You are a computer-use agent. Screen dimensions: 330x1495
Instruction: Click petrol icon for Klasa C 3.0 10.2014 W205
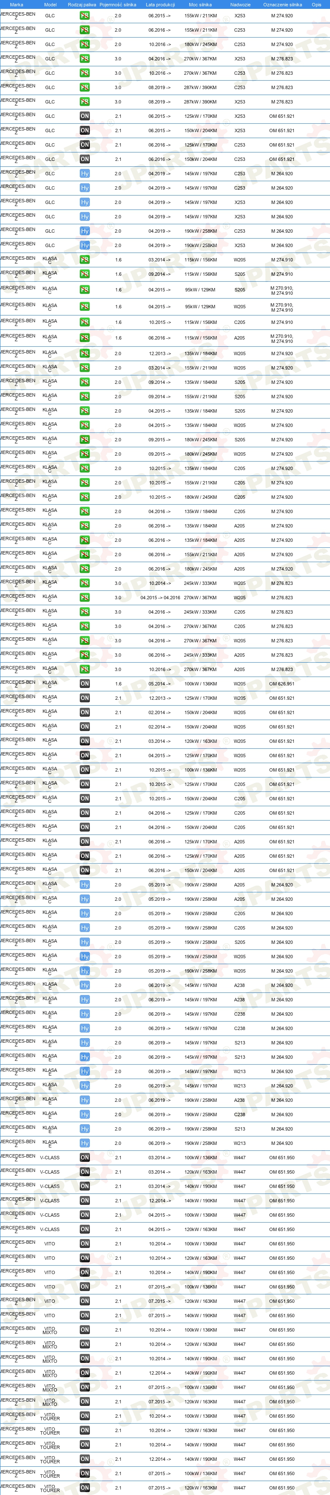[x=85, y=583]
